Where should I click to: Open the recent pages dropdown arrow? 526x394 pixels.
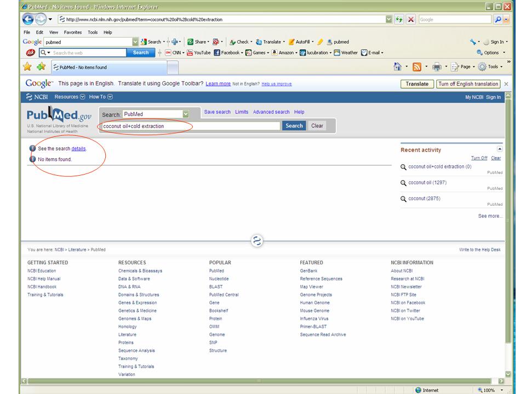(x=50, y=19)
